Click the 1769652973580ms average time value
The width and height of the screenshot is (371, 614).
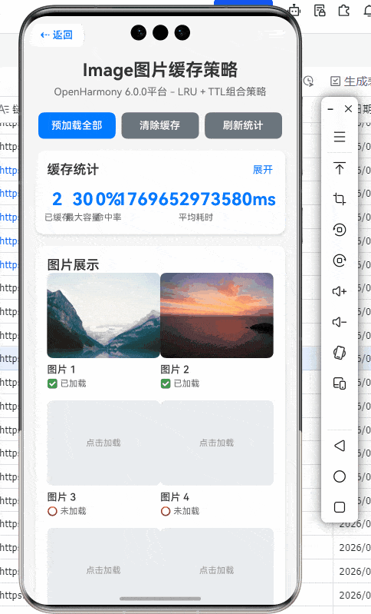(x=196, y=199)
